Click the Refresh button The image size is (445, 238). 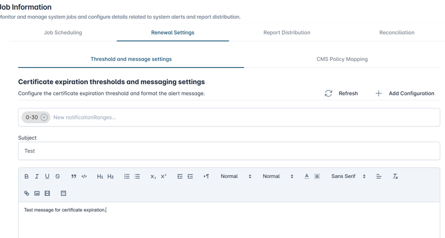coord(342,94)
